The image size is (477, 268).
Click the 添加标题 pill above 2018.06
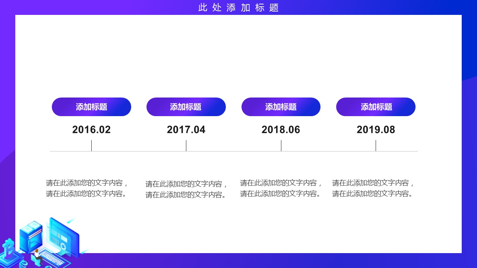281,107
